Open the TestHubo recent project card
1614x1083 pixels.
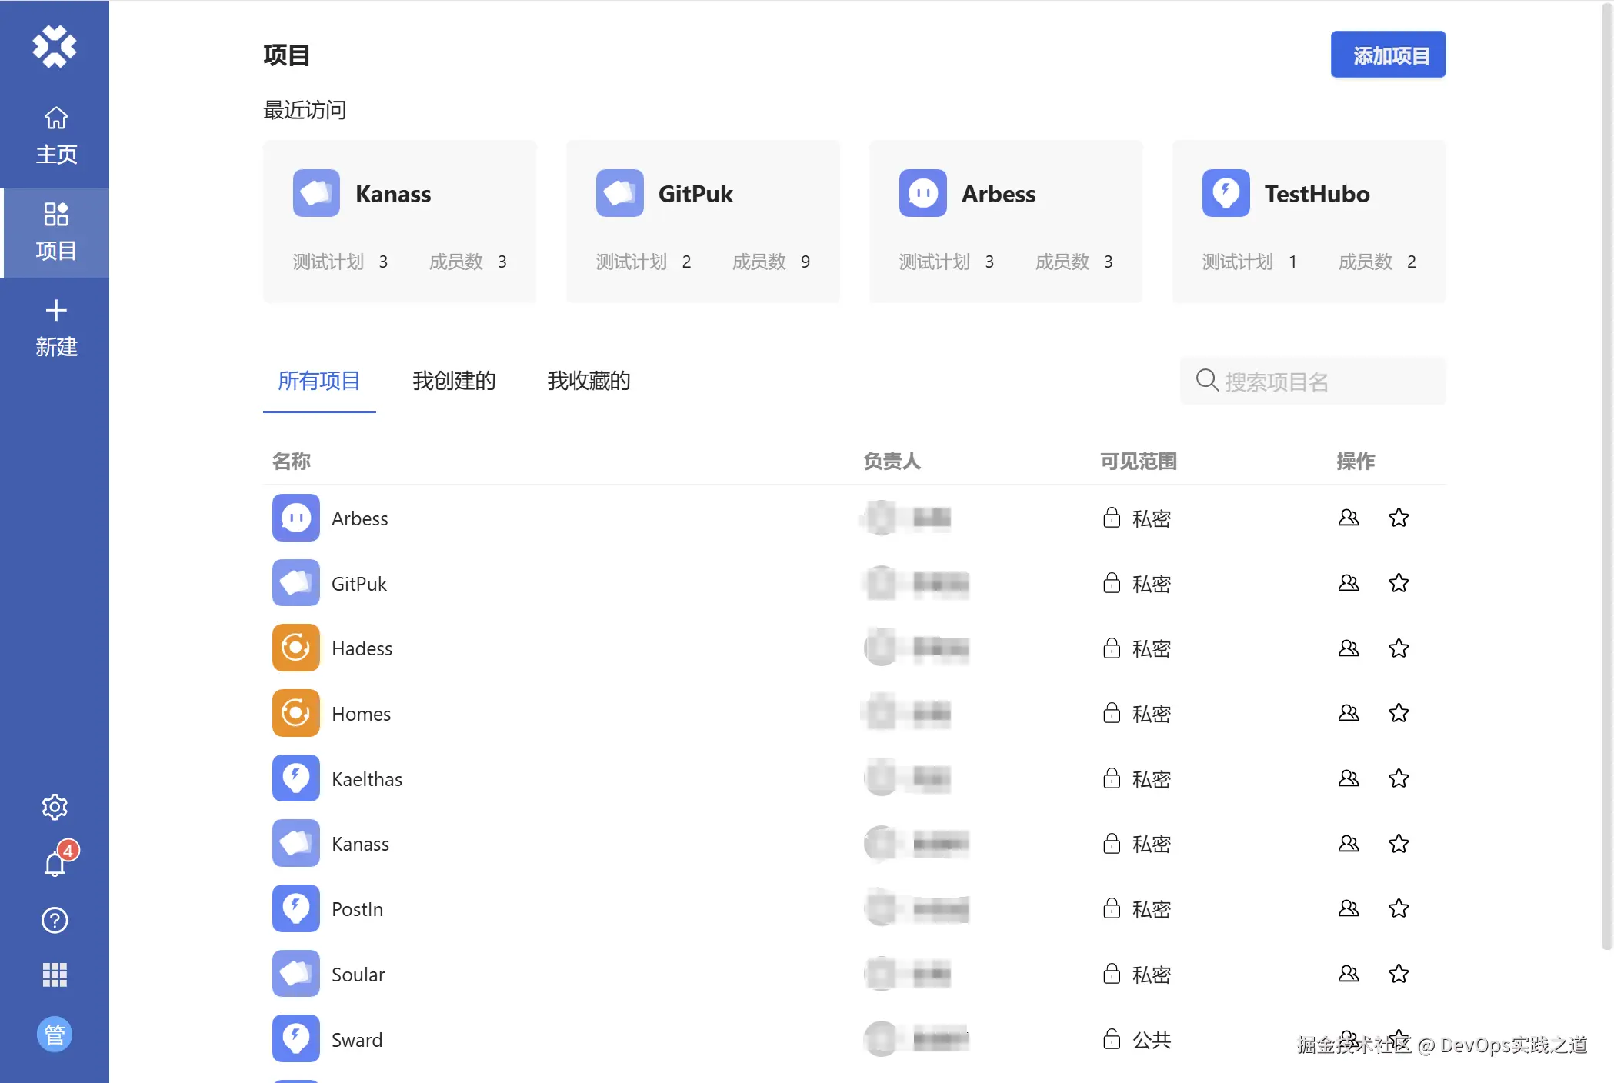(x=1309, y=222)
